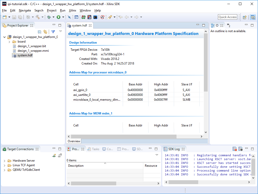258x194 pixels.
Task: Close the SDK Log view
Action: [x=183, y=149]
